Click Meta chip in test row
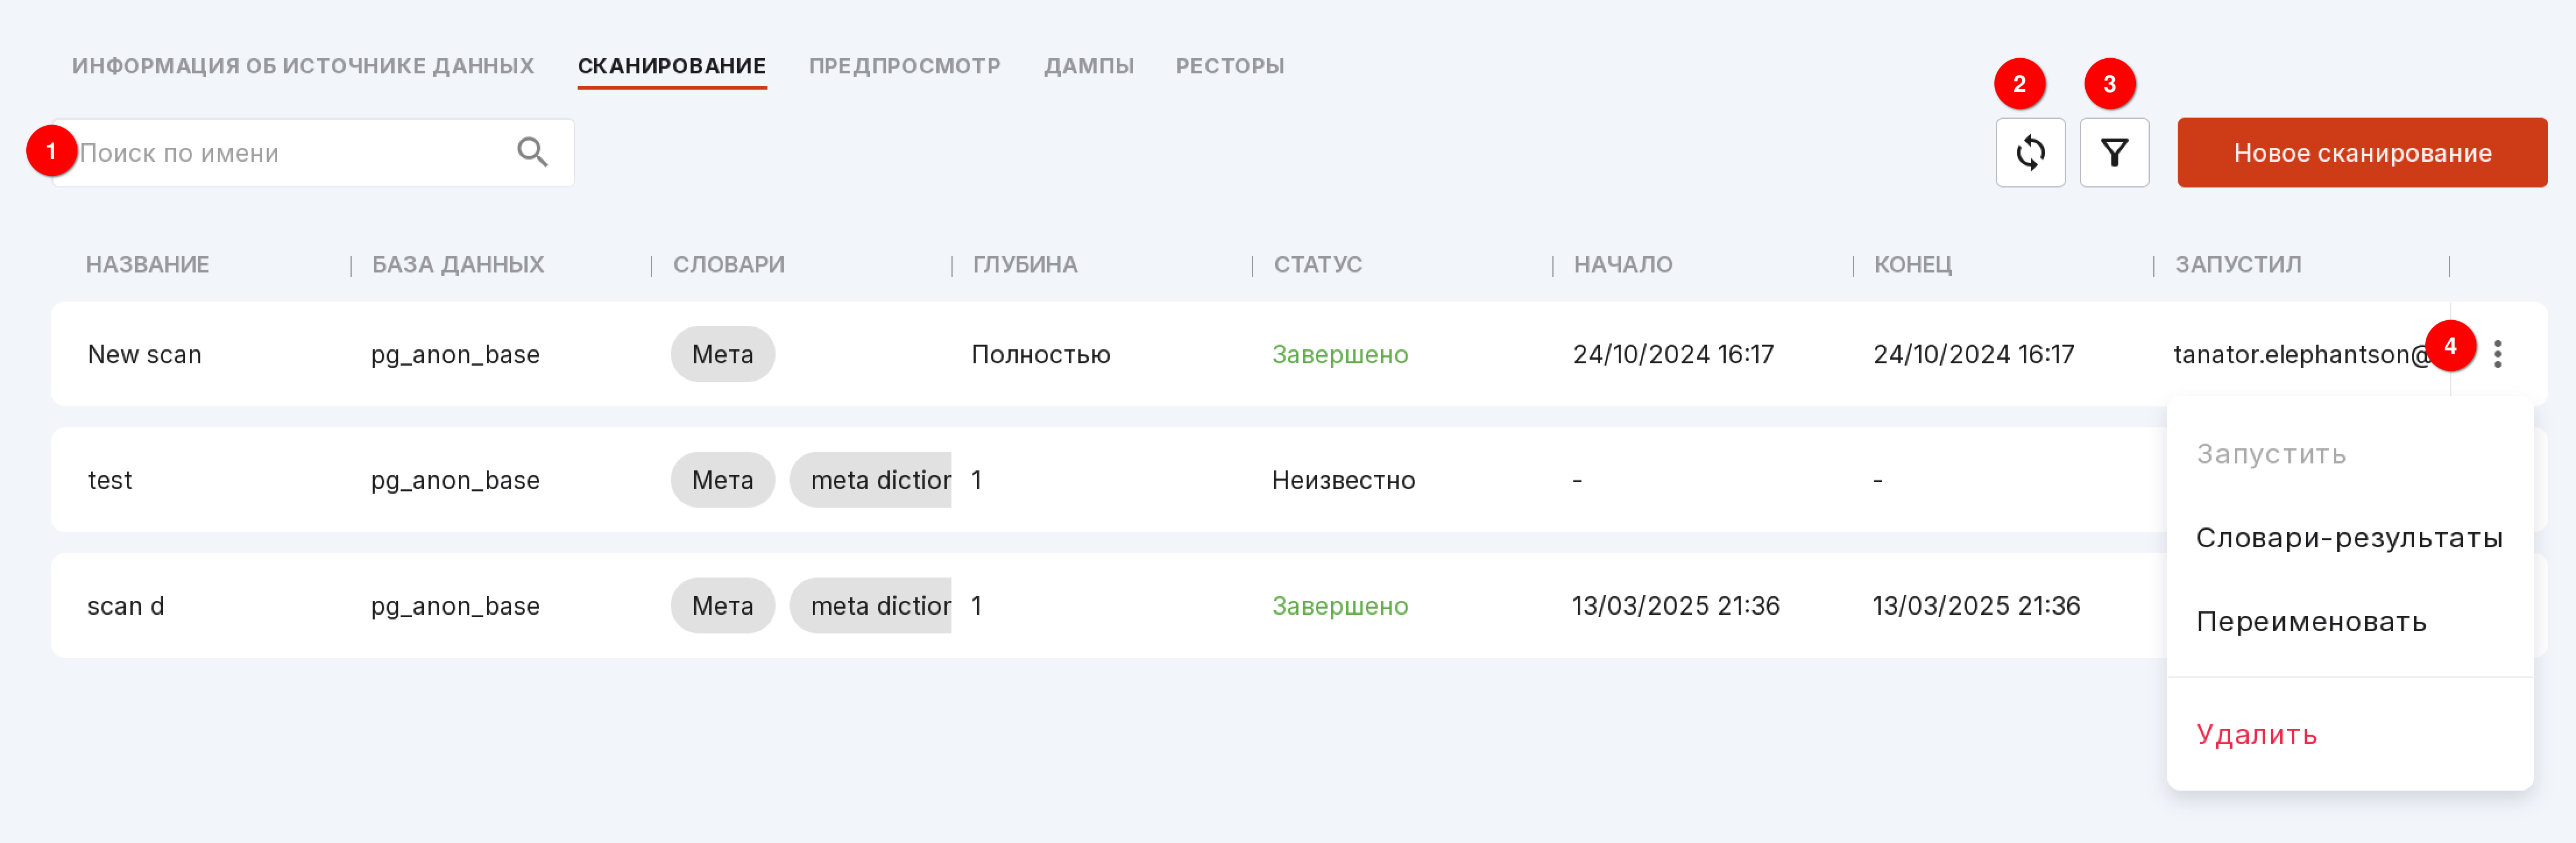2576x843 pixels. pos(722,480)
